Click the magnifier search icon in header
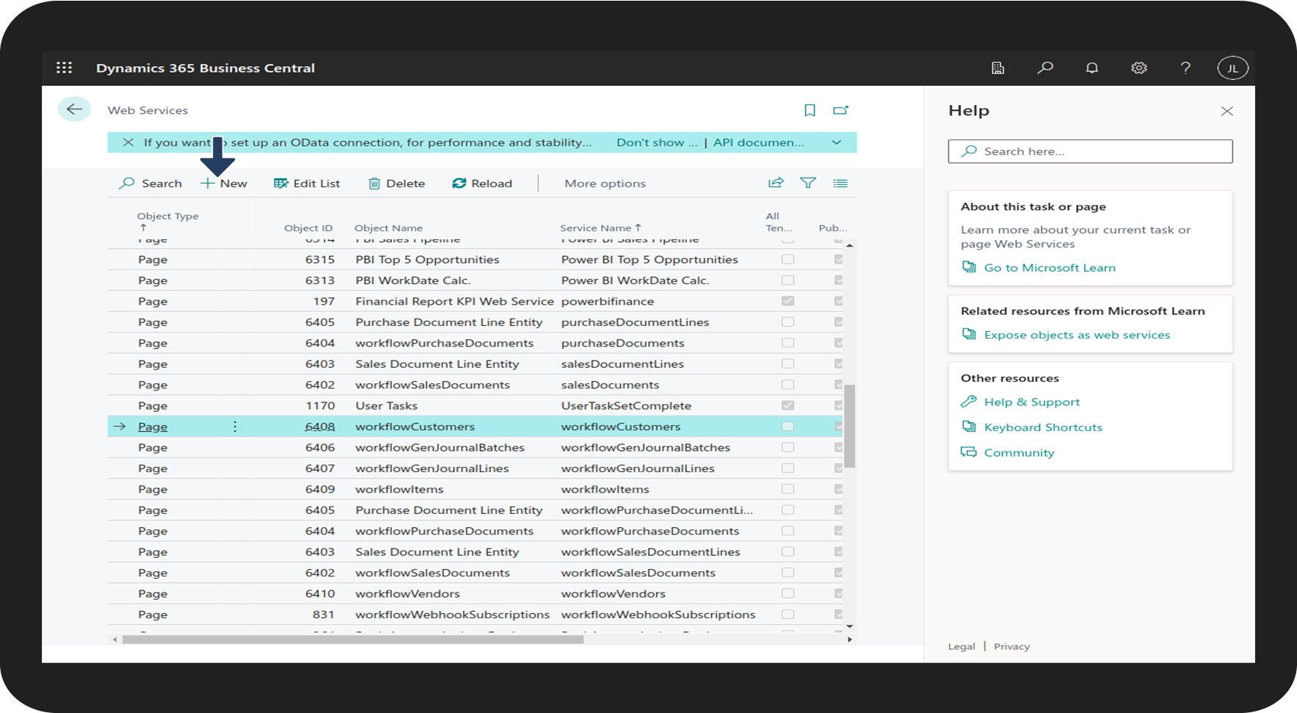1297x713 pixels. click(x=1044, y=68)
